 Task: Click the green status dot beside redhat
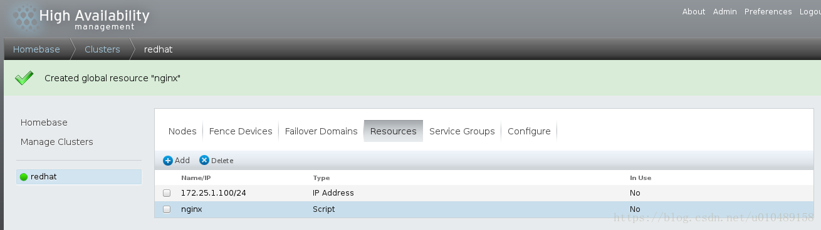click(24, 177)
